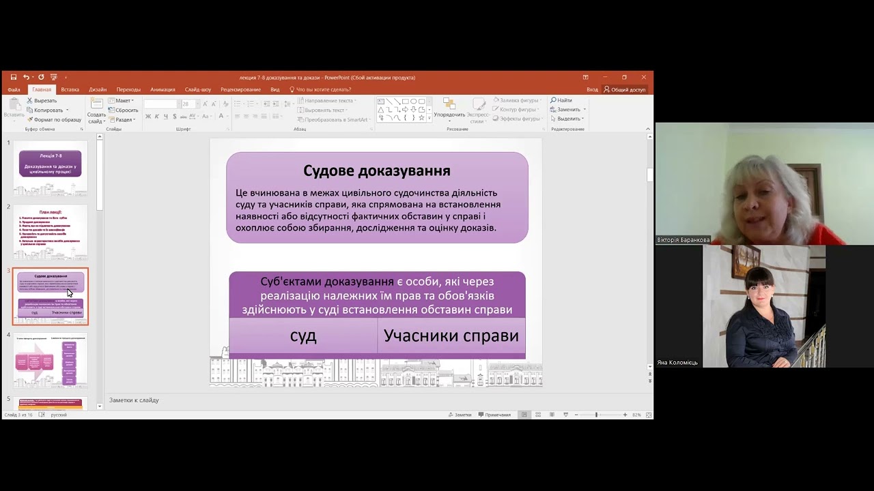Viewport: 874px width, 491px height.
Task: Select the isosceles triangle shape in gallery
Action: click(x=381, y=109)
